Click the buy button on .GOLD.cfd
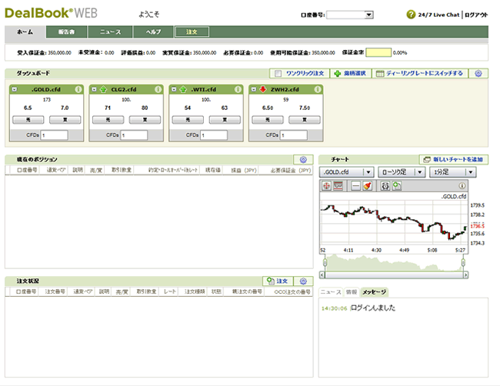 (65, 120)
